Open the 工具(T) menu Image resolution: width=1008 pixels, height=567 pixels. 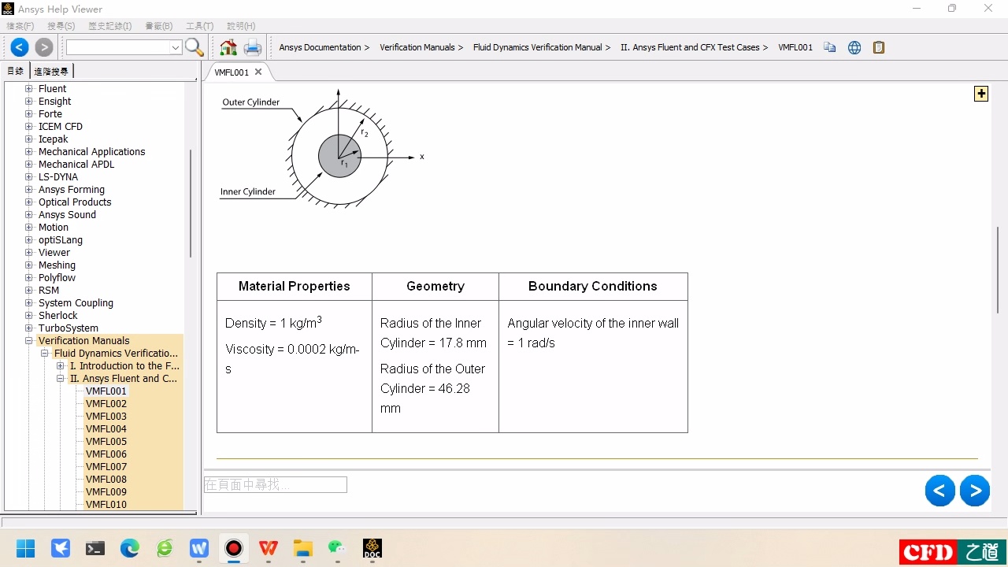[x=199, y=26]
